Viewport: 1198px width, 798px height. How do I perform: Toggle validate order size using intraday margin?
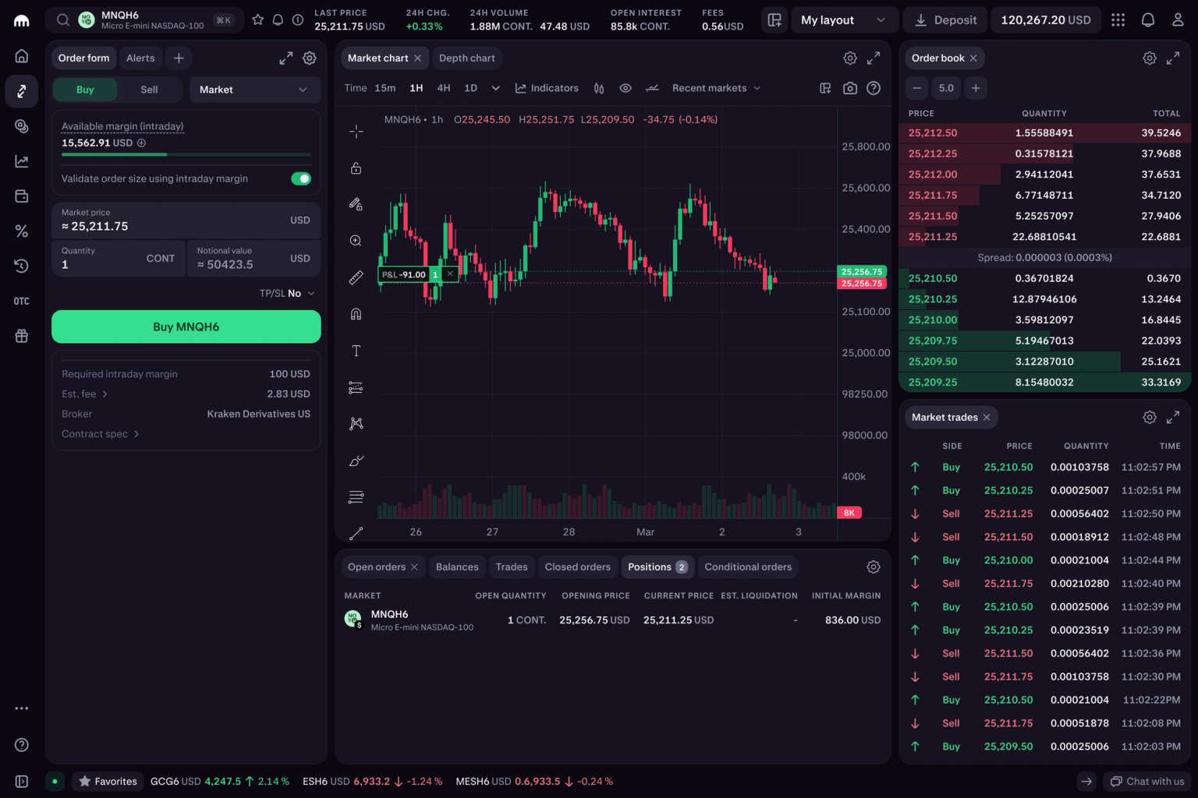pyautogui.click(x=301, y=178)
